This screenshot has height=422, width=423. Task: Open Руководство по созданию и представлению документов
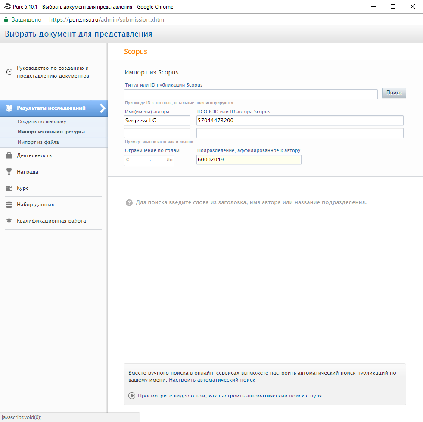53,72
